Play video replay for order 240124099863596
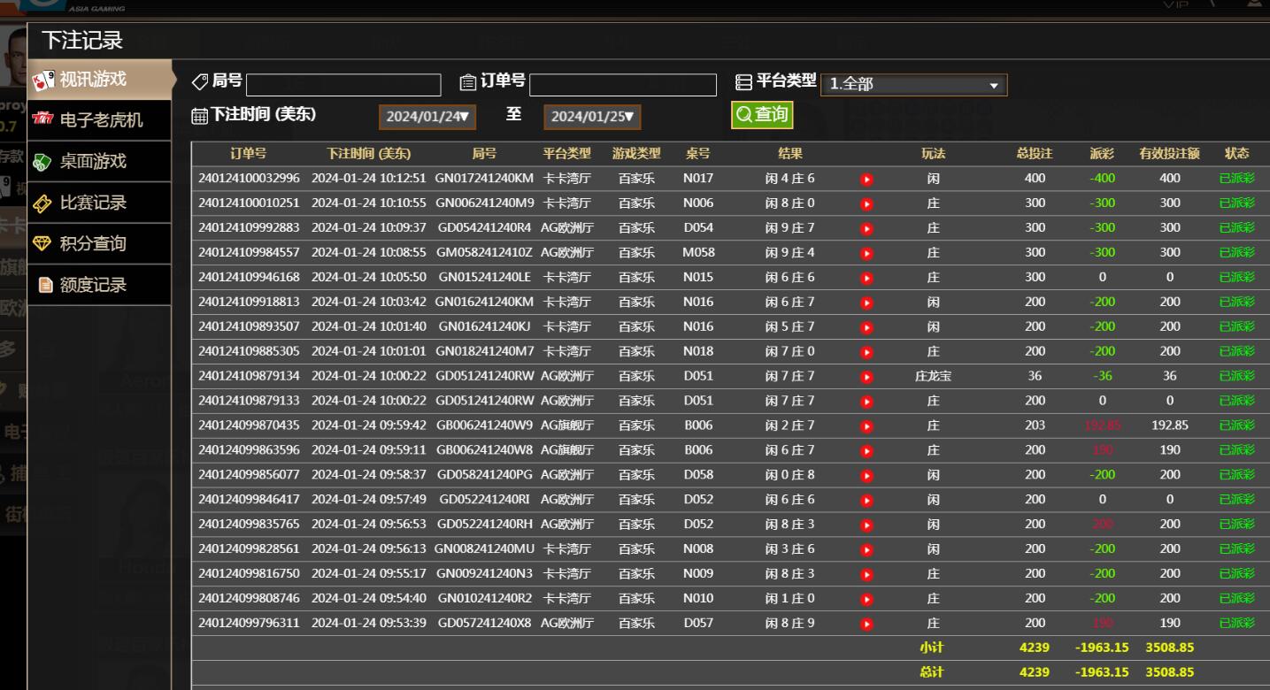This screenshot has height=690, width=1270. point(866,451)
